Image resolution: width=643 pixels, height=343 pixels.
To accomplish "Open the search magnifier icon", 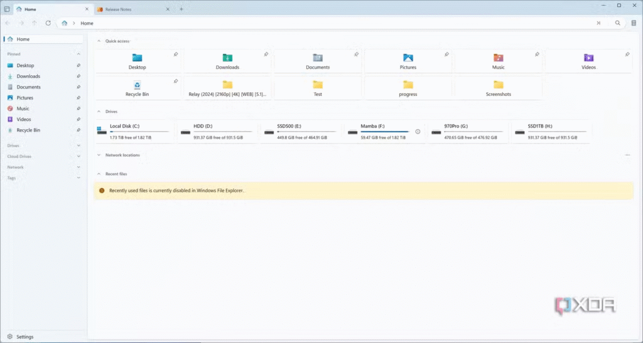I will [617, 23].
